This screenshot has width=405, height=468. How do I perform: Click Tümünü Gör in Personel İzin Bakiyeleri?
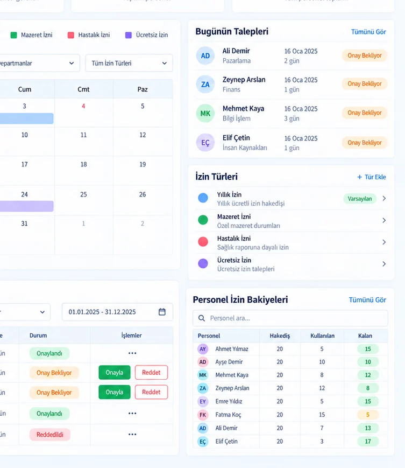pyautogui.click(x=367, y=300)
